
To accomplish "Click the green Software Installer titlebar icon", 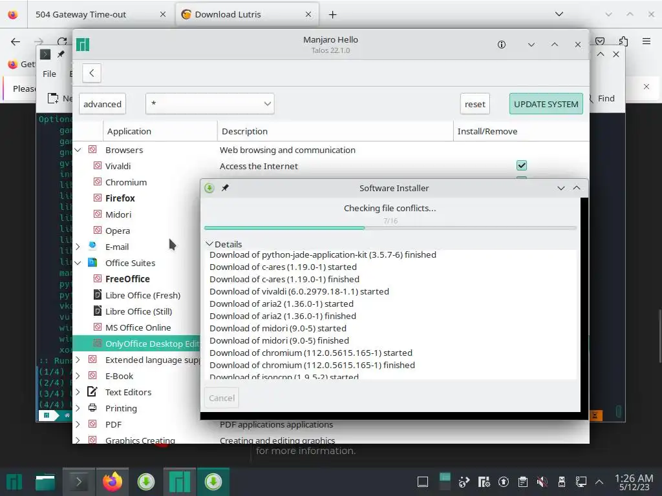I will [209, 188].
